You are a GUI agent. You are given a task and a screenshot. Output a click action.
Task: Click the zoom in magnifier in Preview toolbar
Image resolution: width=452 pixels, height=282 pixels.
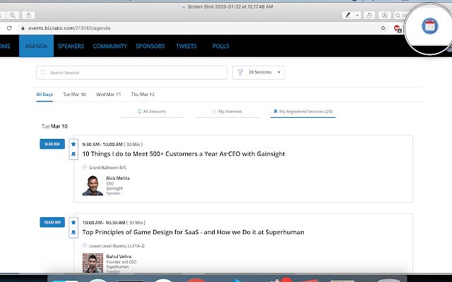tap(13, 16)
